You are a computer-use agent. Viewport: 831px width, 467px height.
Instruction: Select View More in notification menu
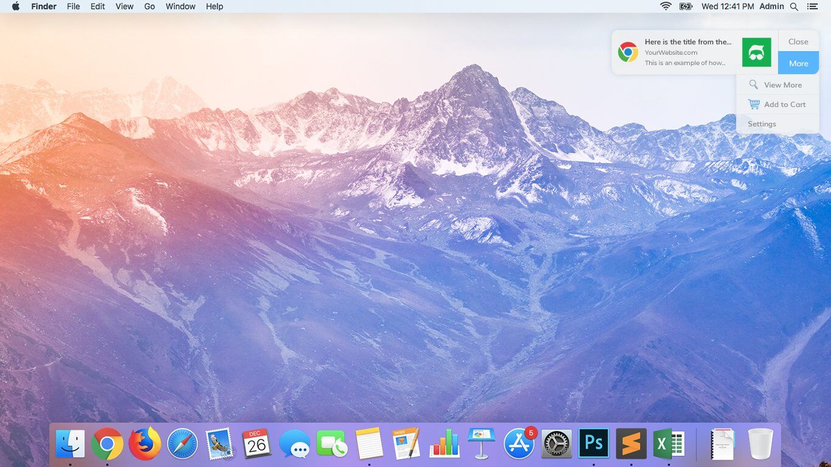[782, 85]
